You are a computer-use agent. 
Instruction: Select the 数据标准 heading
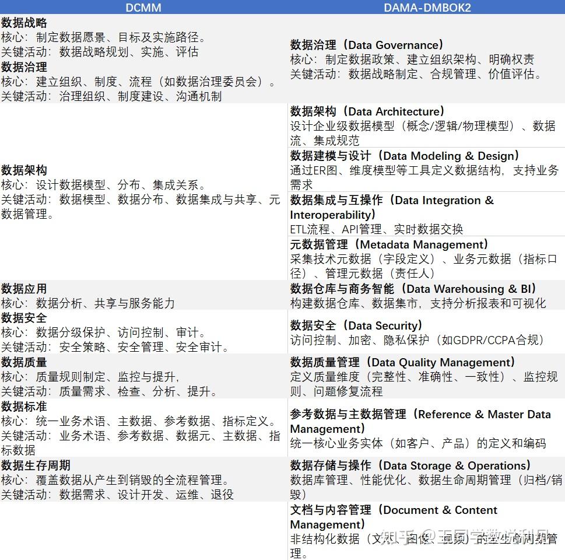point(24,407)
